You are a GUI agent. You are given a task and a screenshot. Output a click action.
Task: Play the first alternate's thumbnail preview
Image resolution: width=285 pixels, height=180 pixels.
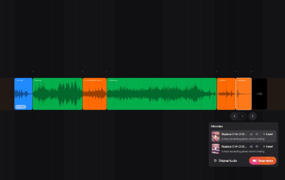[x=216, y=137]
